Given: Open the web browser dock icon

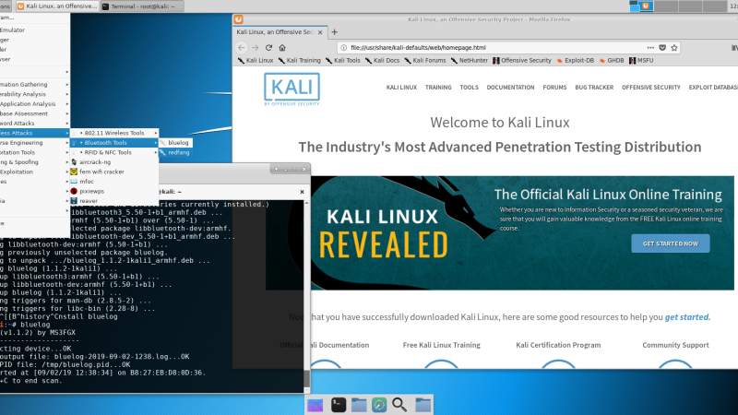Looking at the screenshot, I should point(379,404).
